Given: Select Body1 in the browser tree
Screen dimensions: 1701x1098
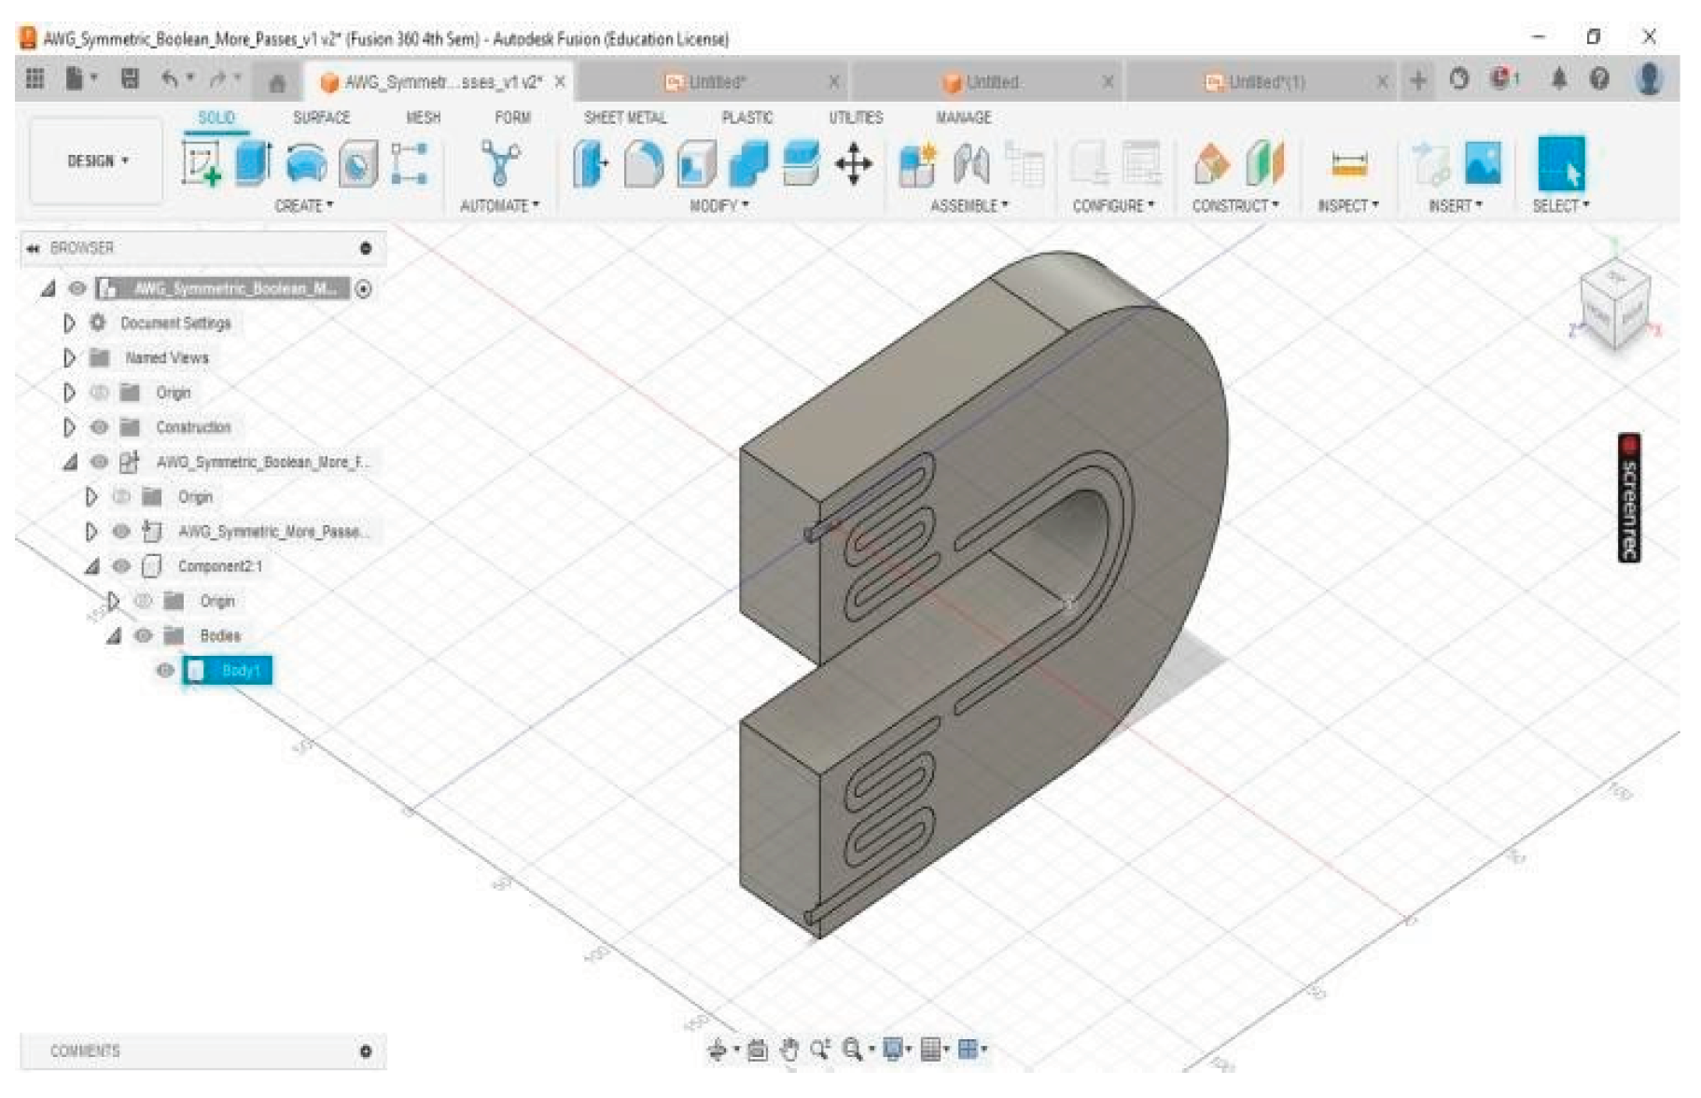Looking at the screenshot, I should click(239, 671).
